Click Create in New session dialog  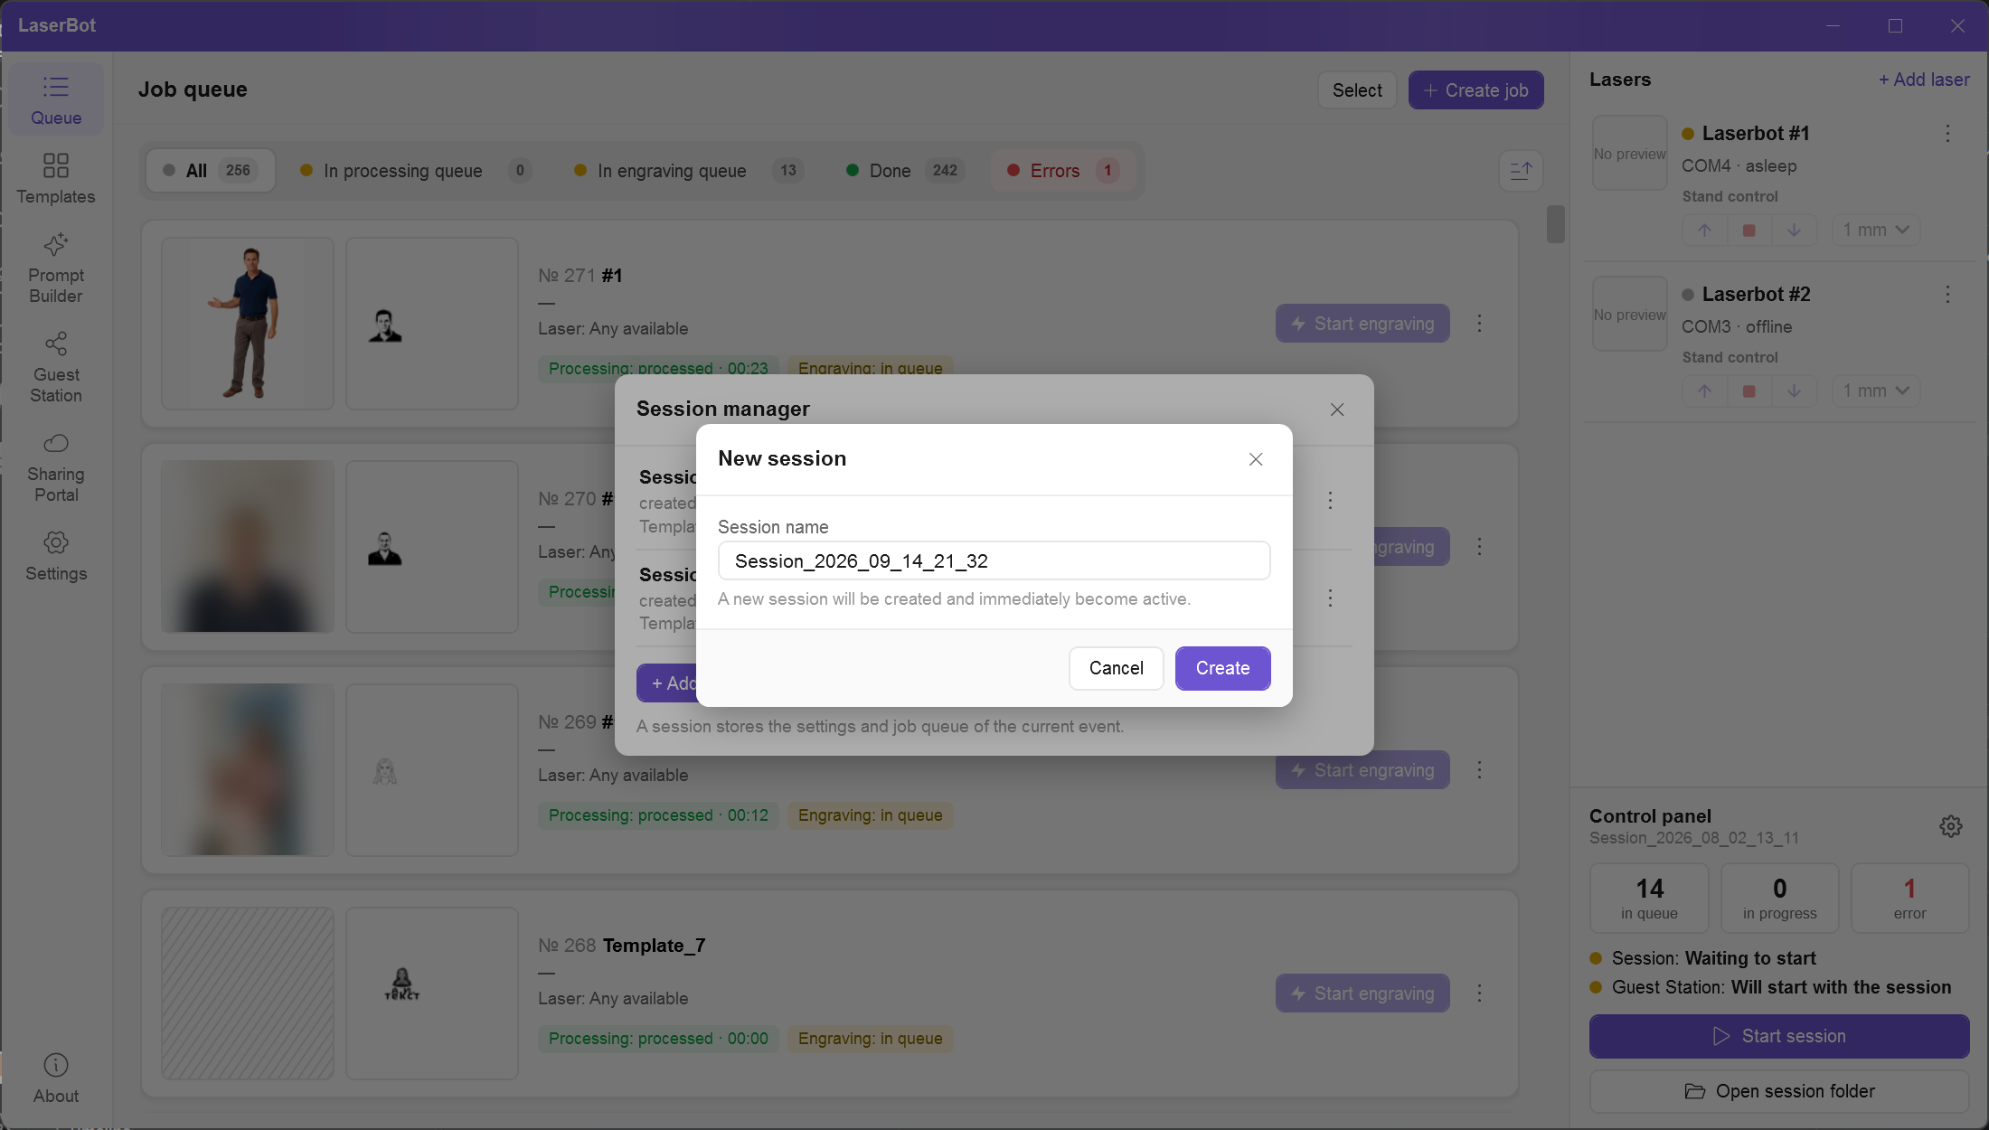pyautogui.click(x=1222, y=669)
